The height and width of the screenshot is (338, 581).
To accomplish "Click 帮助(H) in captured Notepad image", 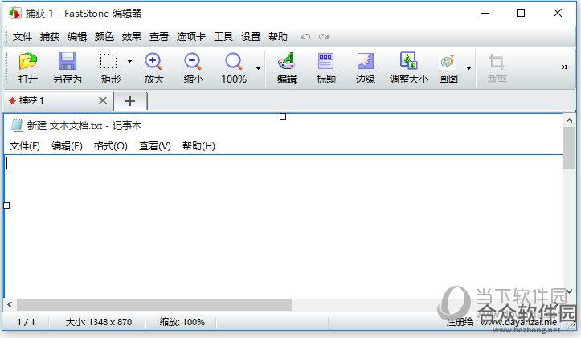I will tap(198, 146).
